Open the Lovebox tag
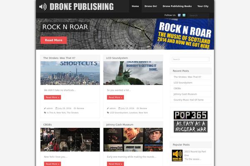 point(133,112)
